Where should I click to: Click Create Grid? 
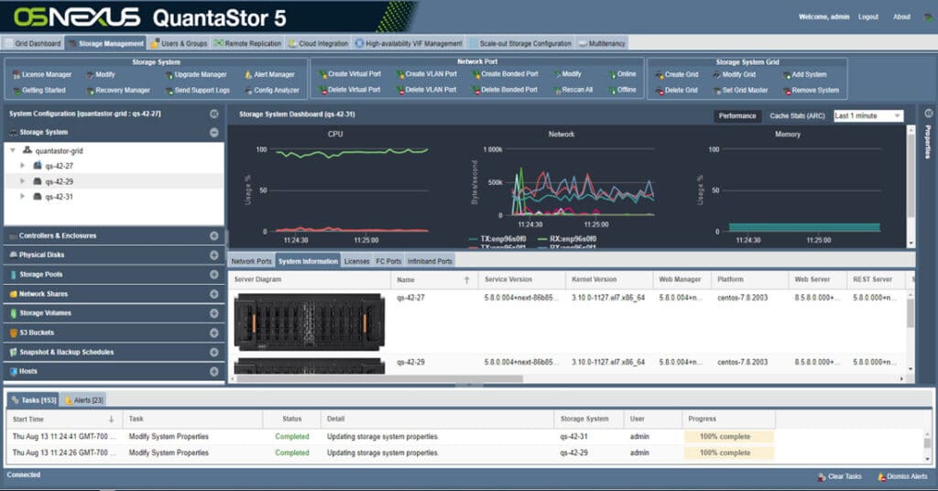click(677, 75)
